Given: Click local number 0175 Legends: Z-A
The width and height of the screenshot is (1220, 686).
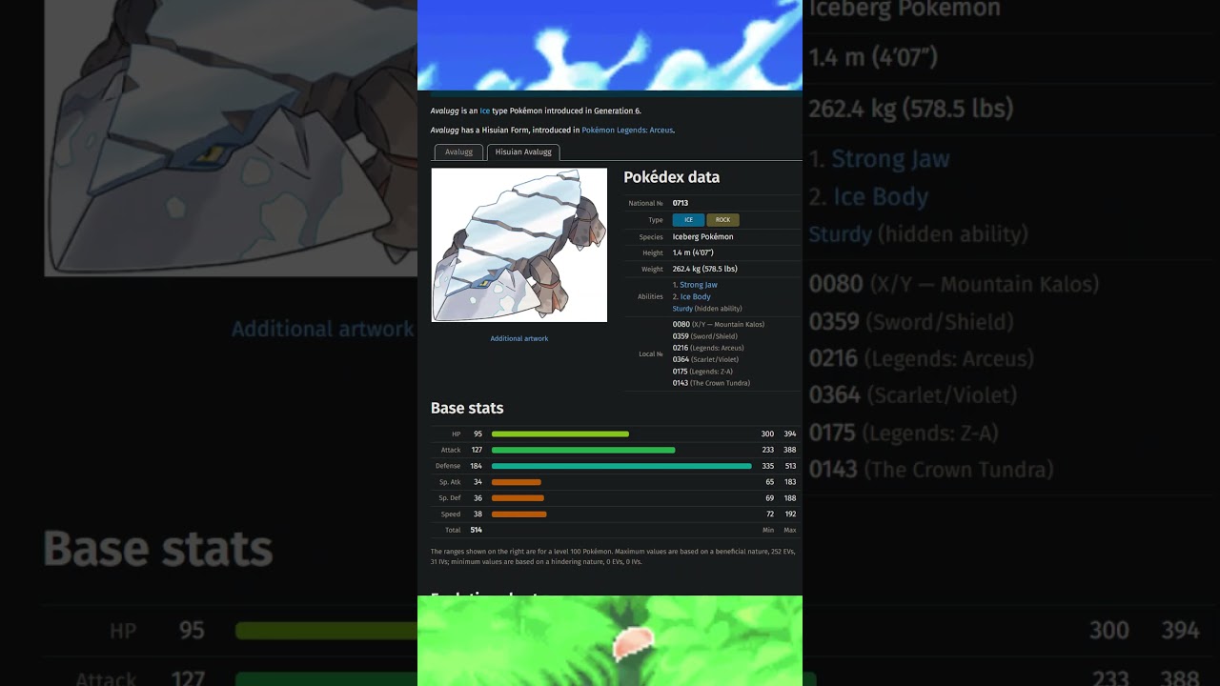Looking at the screenshot, I should point(702,372).
